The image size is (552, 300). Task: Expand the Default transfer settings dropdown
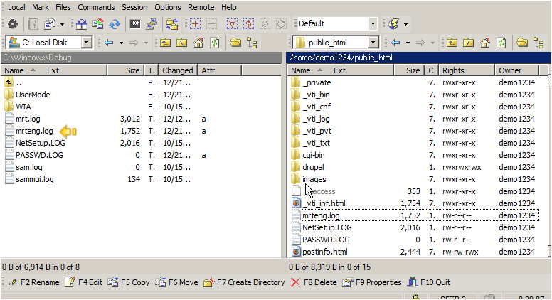[373, 24]
